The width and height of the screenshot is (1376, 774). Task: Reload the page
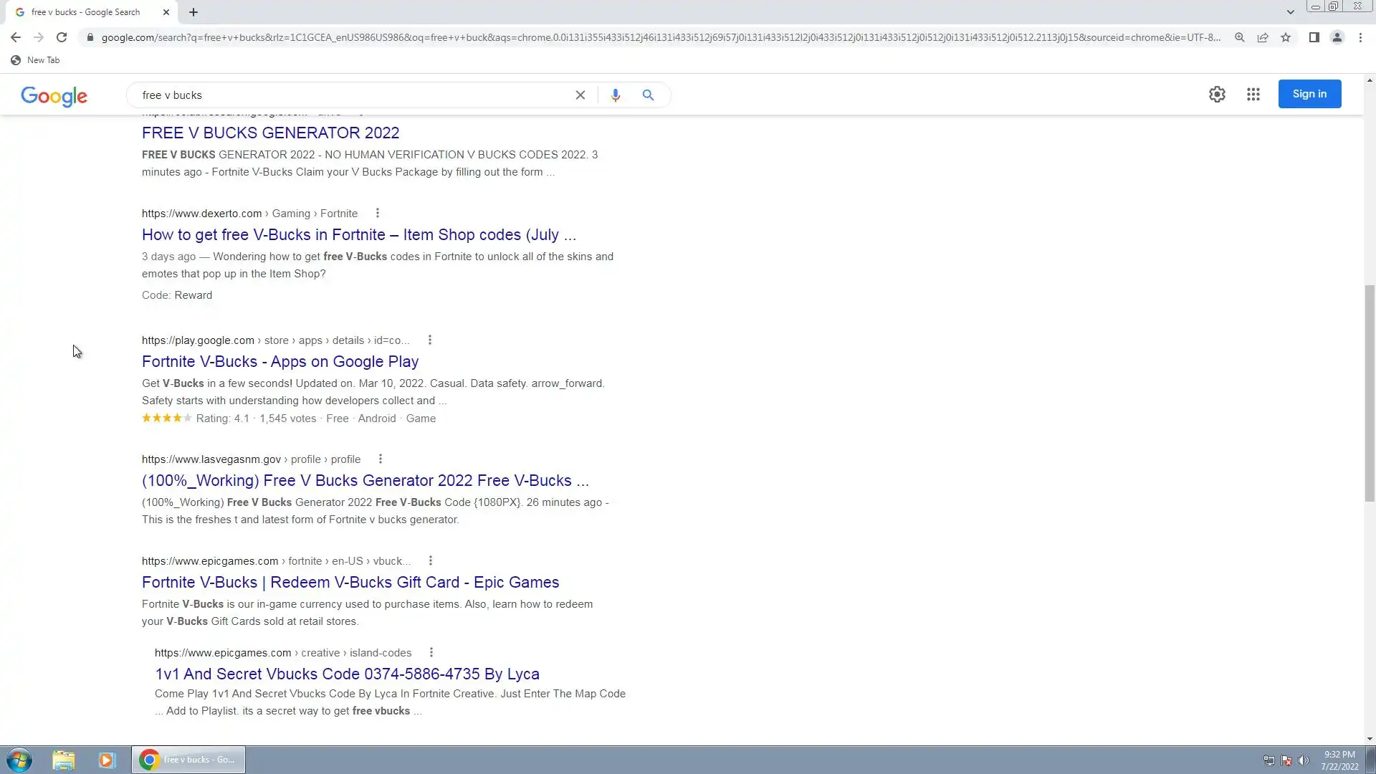coord(62,37)
